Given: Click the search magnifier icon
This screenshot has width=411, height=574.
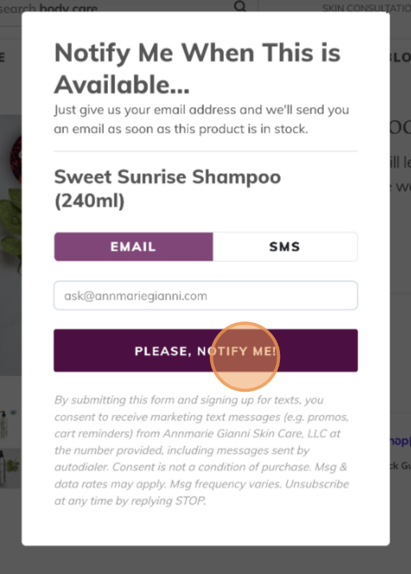Looking at the screenshot, I should tap(240, 6).
